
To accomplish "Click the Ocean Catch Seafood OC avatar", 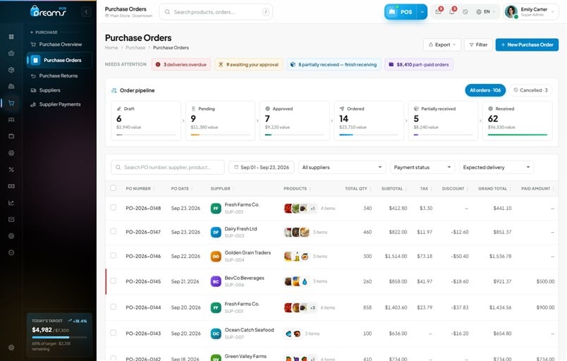I will [216, 334].
